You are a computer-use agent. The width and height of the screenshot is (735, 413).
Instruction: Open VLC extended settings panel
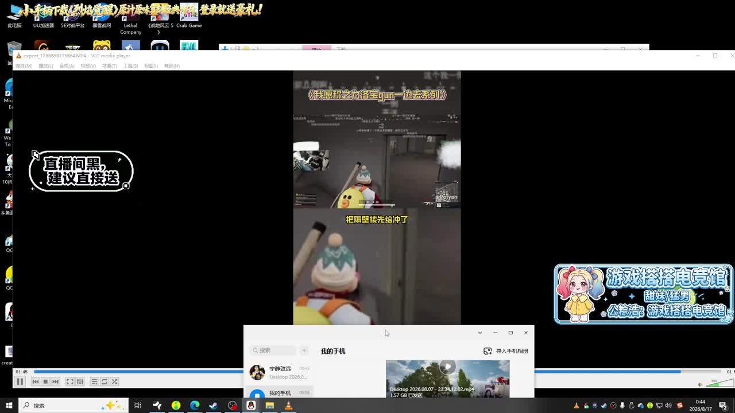[x=80, y=381]
